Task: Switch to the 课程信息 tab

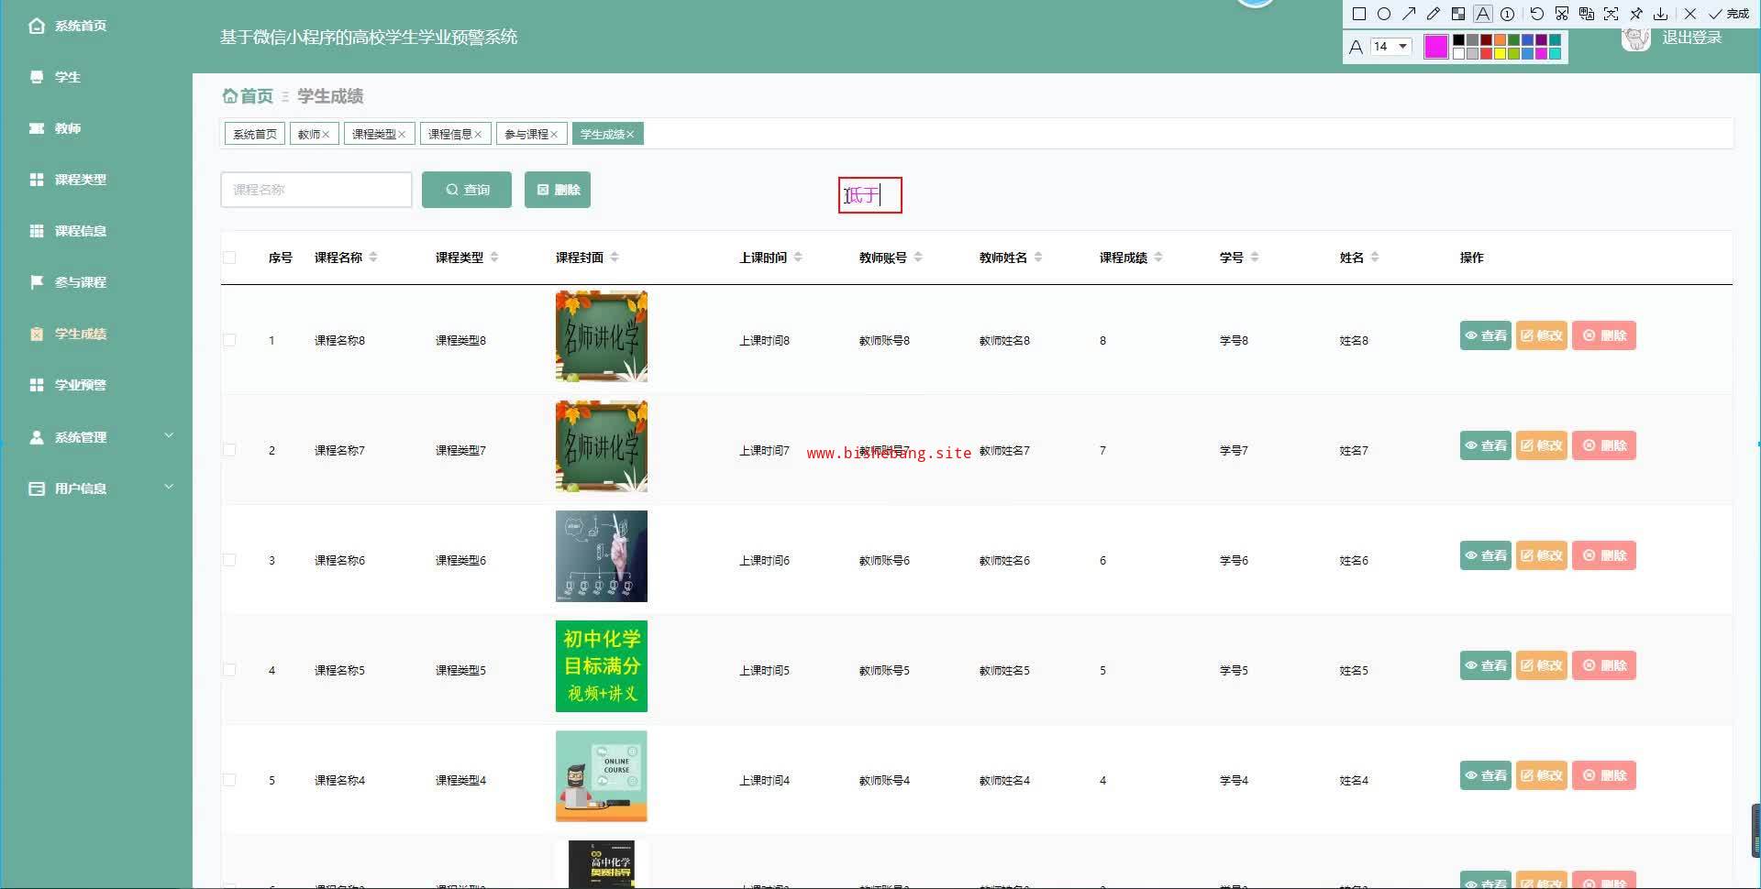Action: pos(455,135)
